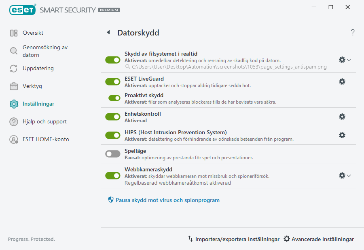Open settings for ESET LiveGuard
Image resolution: width=364 pixels, height=250 pixels.
click(x=342, y=81)
